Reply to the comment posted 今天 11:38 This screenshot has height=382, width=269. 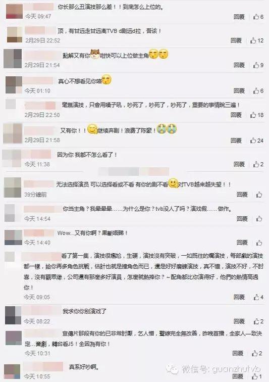tap(239, 164)
